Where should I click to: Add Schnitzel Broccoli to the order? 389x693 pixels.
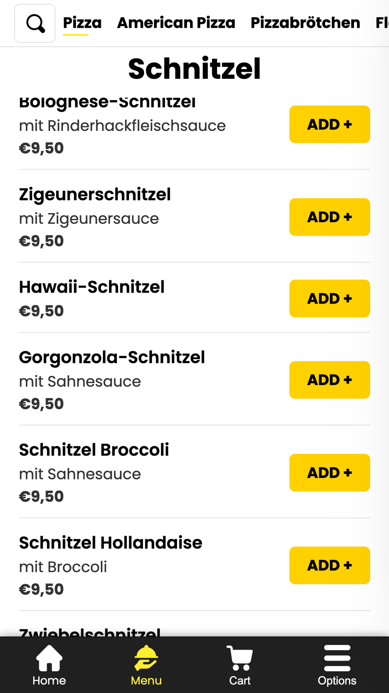click(329, 473)
